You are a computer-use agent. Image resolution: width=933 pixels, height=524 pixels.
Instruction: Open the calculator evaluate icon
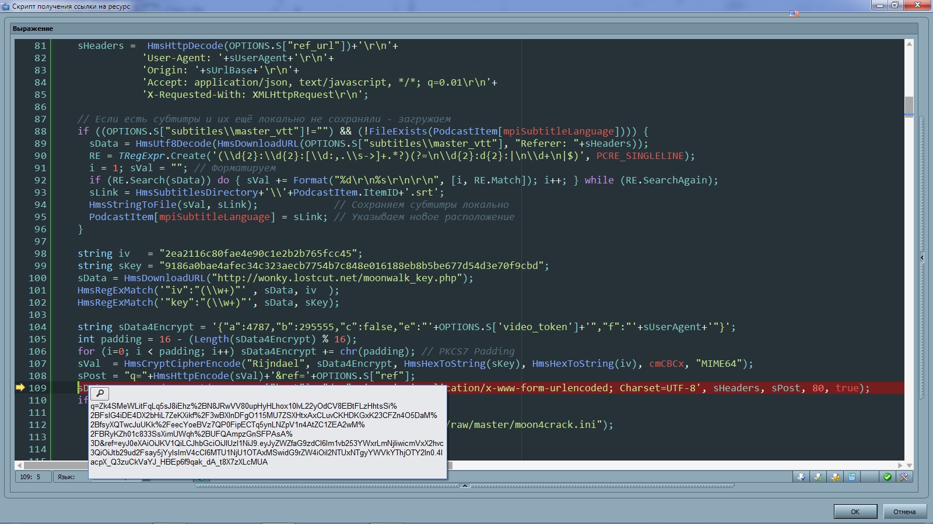(852, 477)
